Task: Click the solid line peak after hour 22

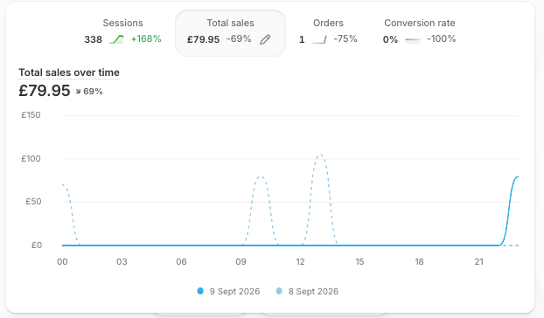Action: (518, 177)
